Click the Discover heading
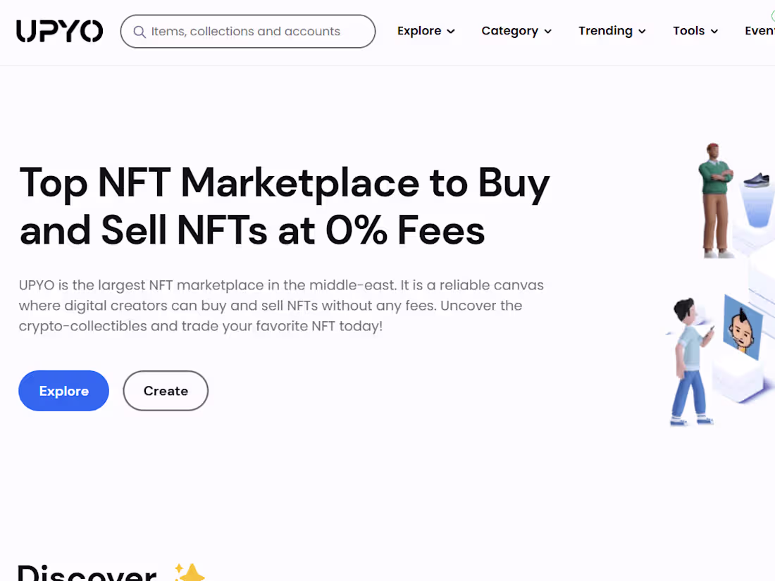The image size is (775, 581). [85, 570]
